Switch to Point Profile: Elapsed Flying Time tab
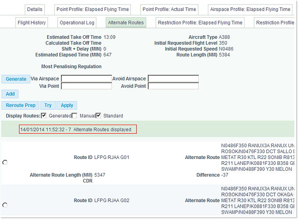The image size is (298, 219). click(93, 9)
